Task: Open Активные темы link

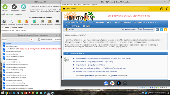Action: [x=129, y=29]
